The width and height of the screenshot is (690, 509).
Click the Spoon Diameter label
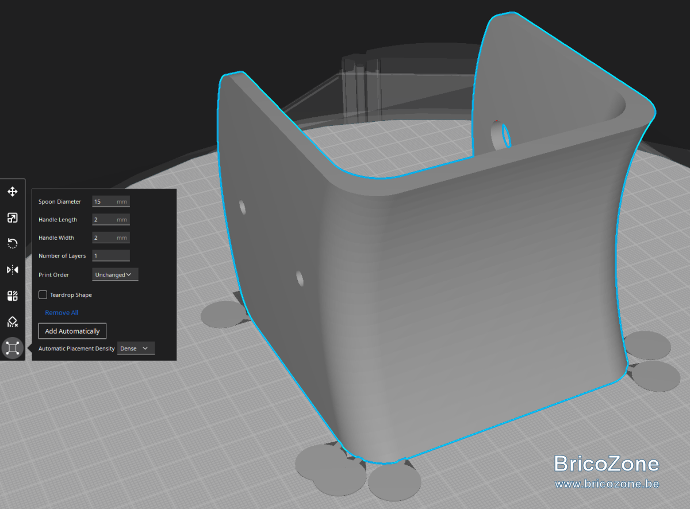pyautogui.click(x=60, y=202)
